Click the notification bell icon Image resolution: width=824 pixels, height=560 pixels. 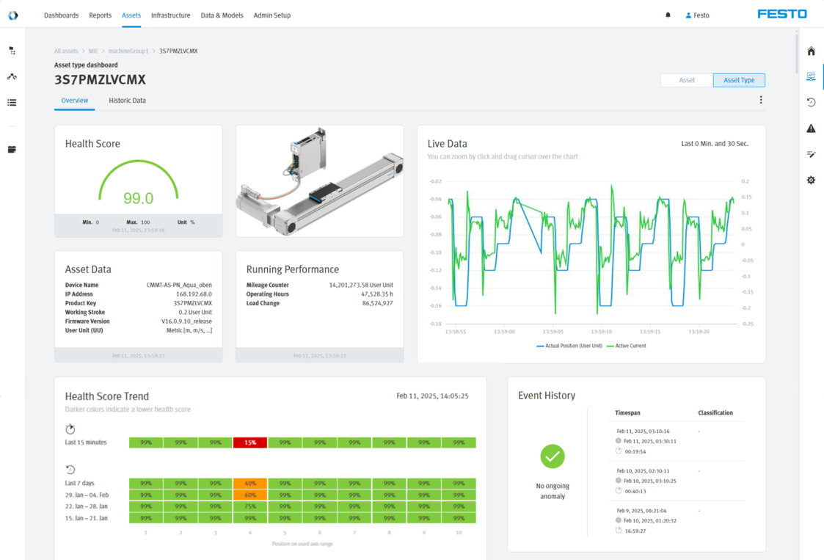pyautogui.click(x=668, y=15)
